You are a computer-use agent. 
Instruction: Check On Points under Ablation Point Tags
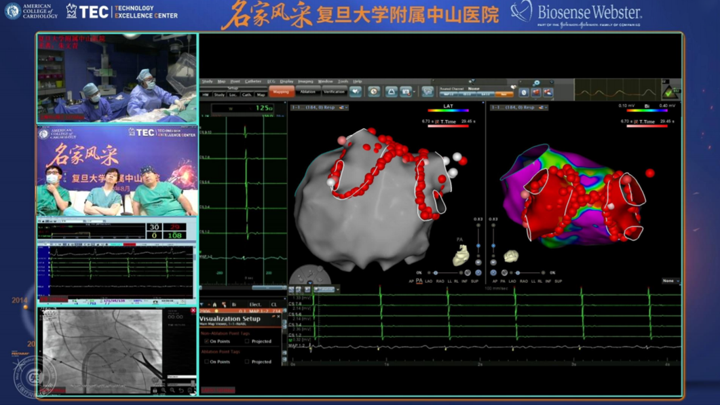tap(207, 362)
